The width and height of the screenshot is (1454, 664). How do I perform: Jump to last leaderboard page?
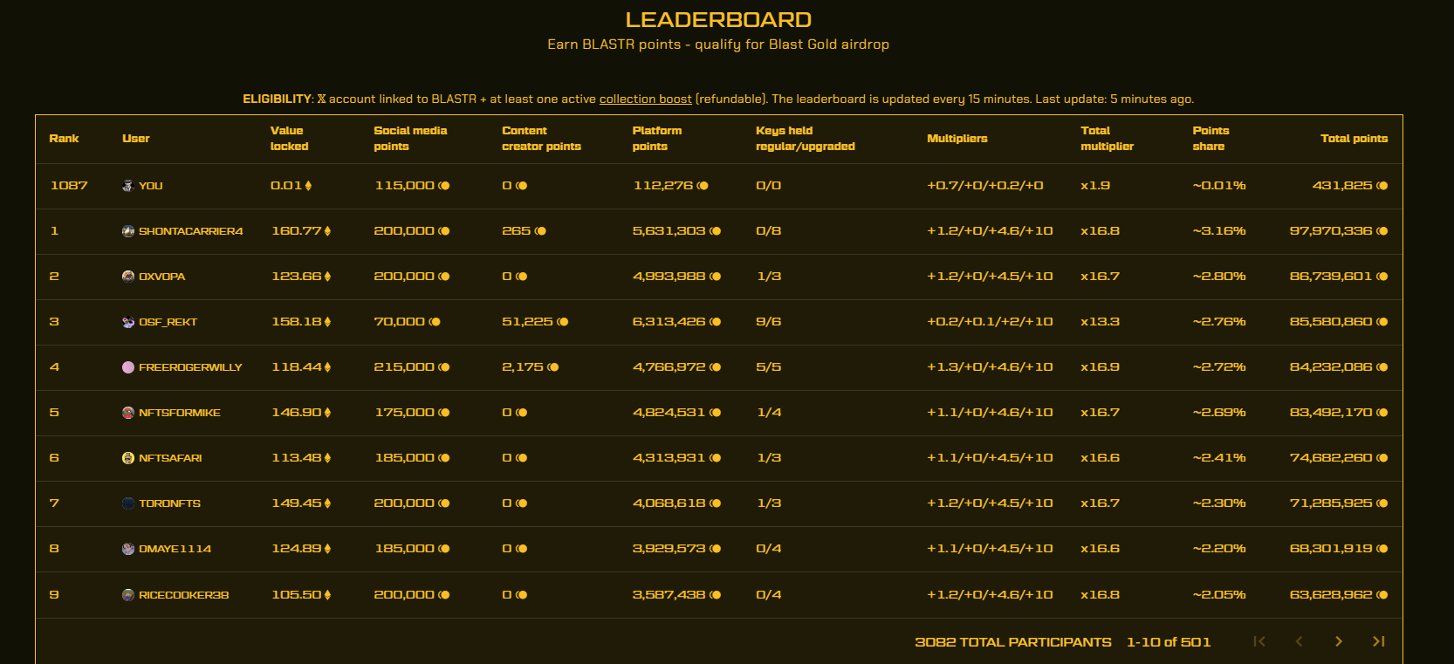tap(1378, 641)
